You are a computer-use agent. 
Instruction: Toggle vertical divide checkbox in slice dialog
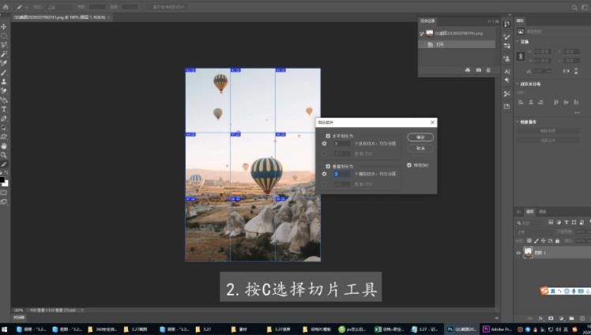pos(328,166)
